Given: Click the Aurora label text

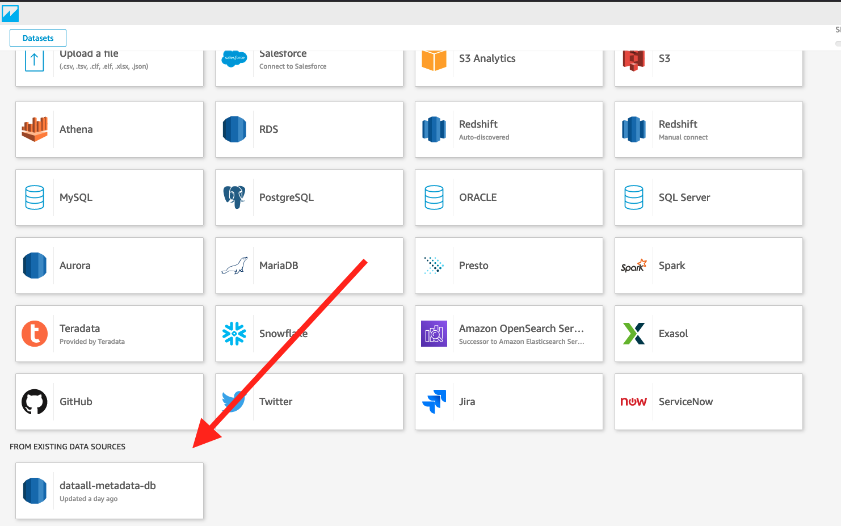Looking at the screenshot, I should (75, 266).
